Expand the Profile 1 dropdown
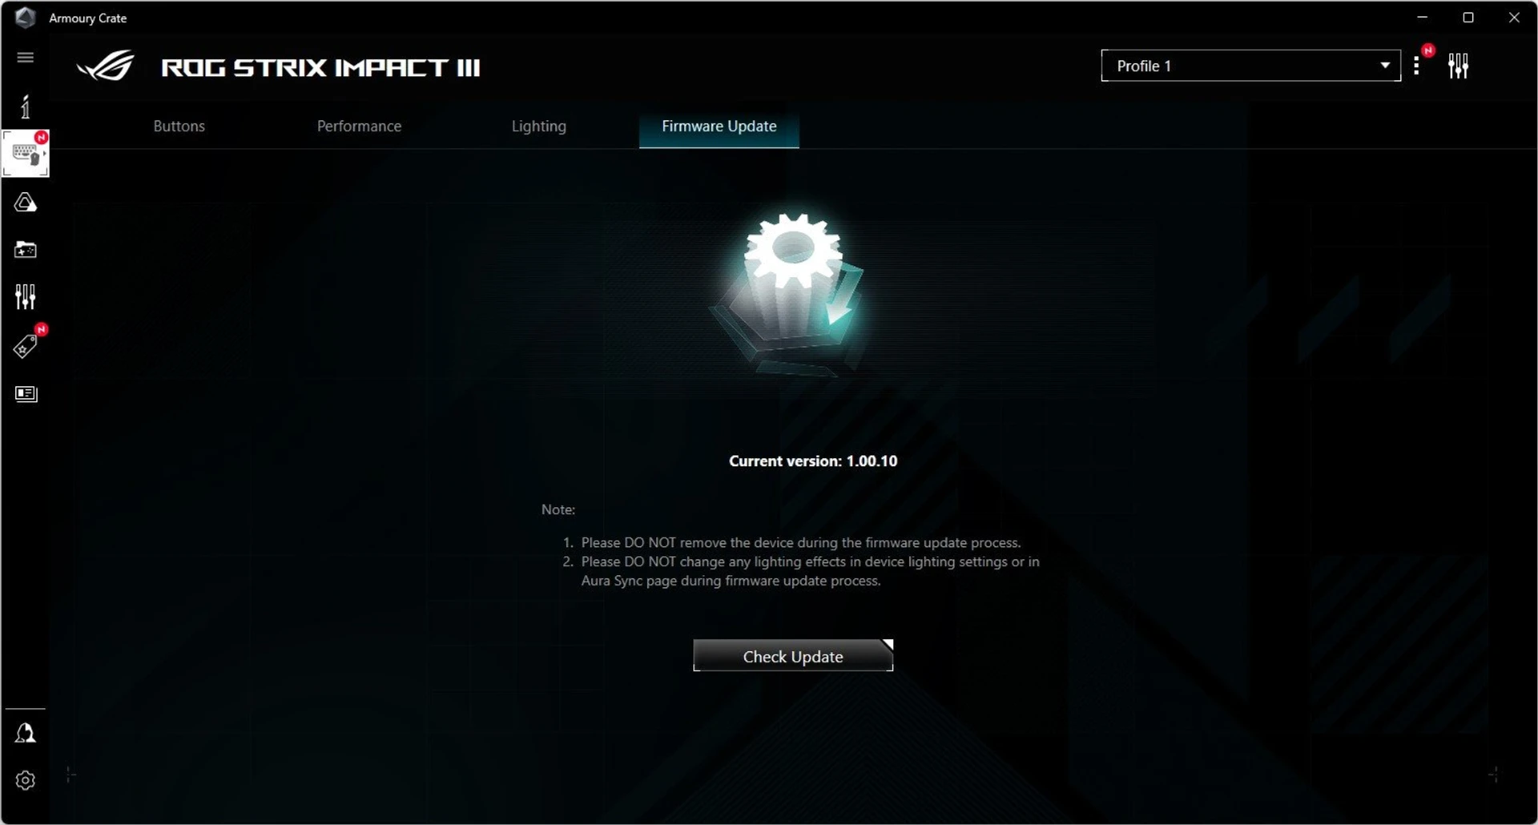This screenshot has width=1538, height=825. 1250,66
